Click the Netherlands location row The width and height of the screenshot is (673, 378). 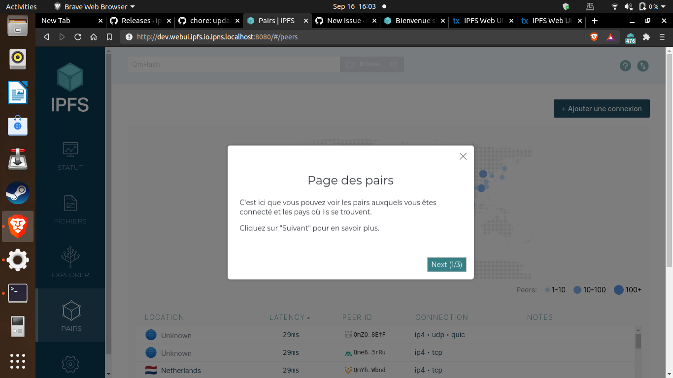pos(386,370)
